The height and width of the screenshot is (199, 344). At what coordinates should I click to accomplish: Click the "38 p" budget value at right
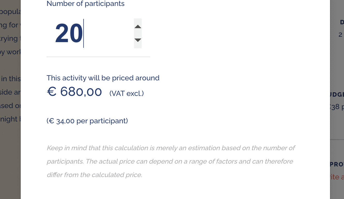[x=337, y=107]
